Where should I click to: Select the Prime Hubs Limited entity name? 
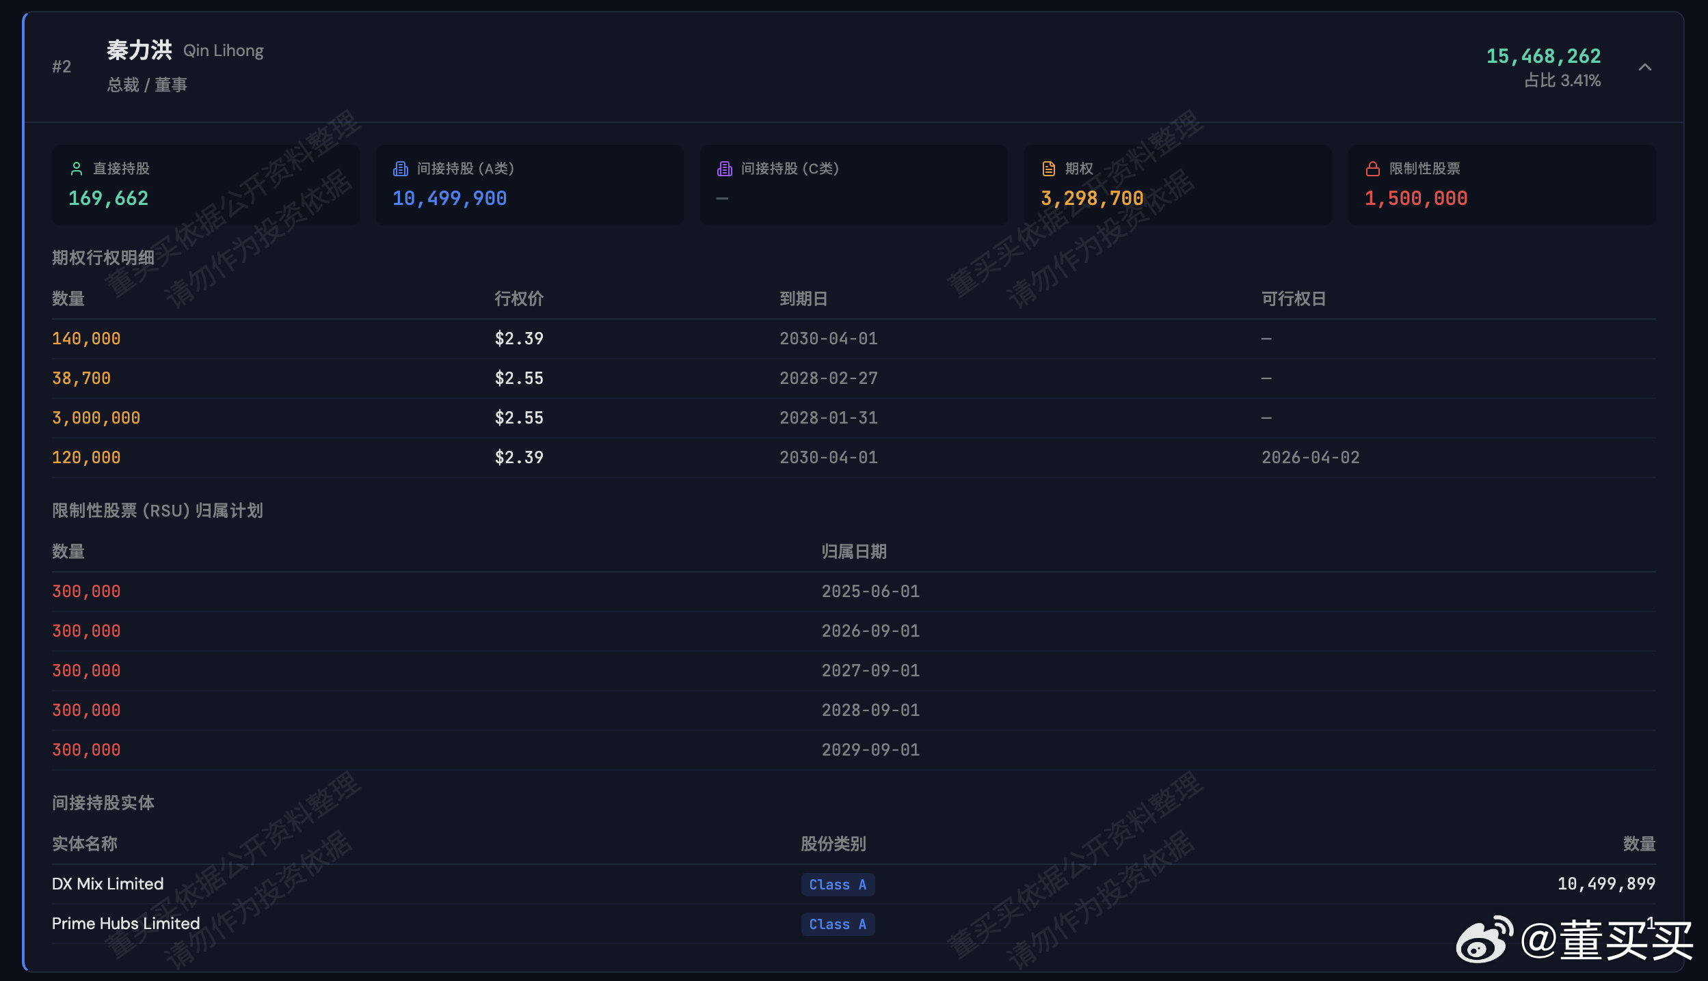126,924
